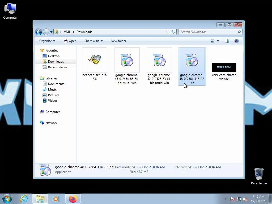This screenshot has width=272, height=204.
Task: Change your view icon button
Action: [x=212, y=41]
